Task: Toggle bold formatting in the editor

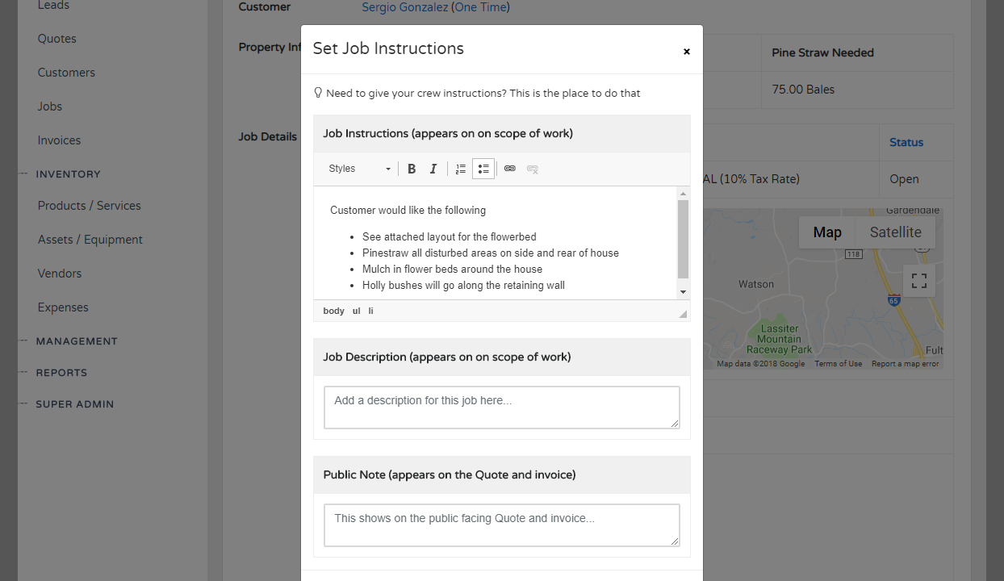Action: 412,169
